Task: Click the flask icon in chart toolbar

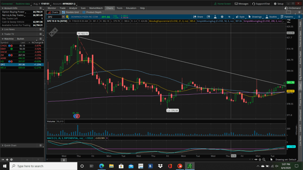Action: (x=215, y=17)
